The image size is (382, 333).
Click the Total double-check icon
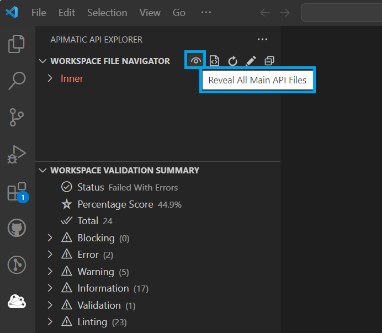point(66,220)
